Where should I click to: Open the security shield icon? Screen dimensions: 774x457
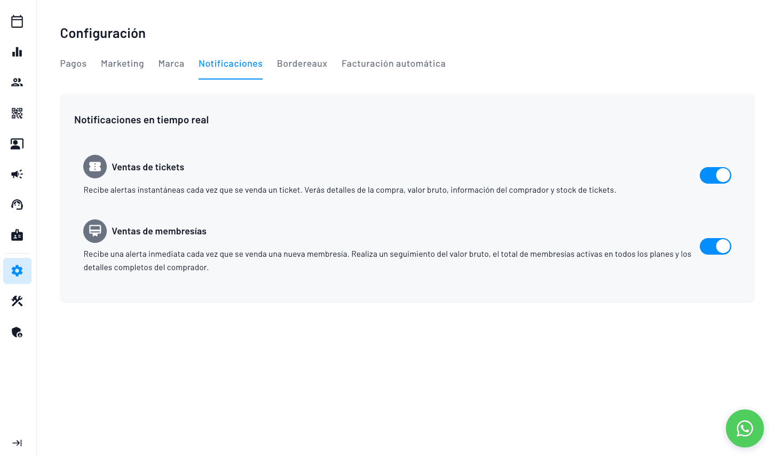[17, 332]
